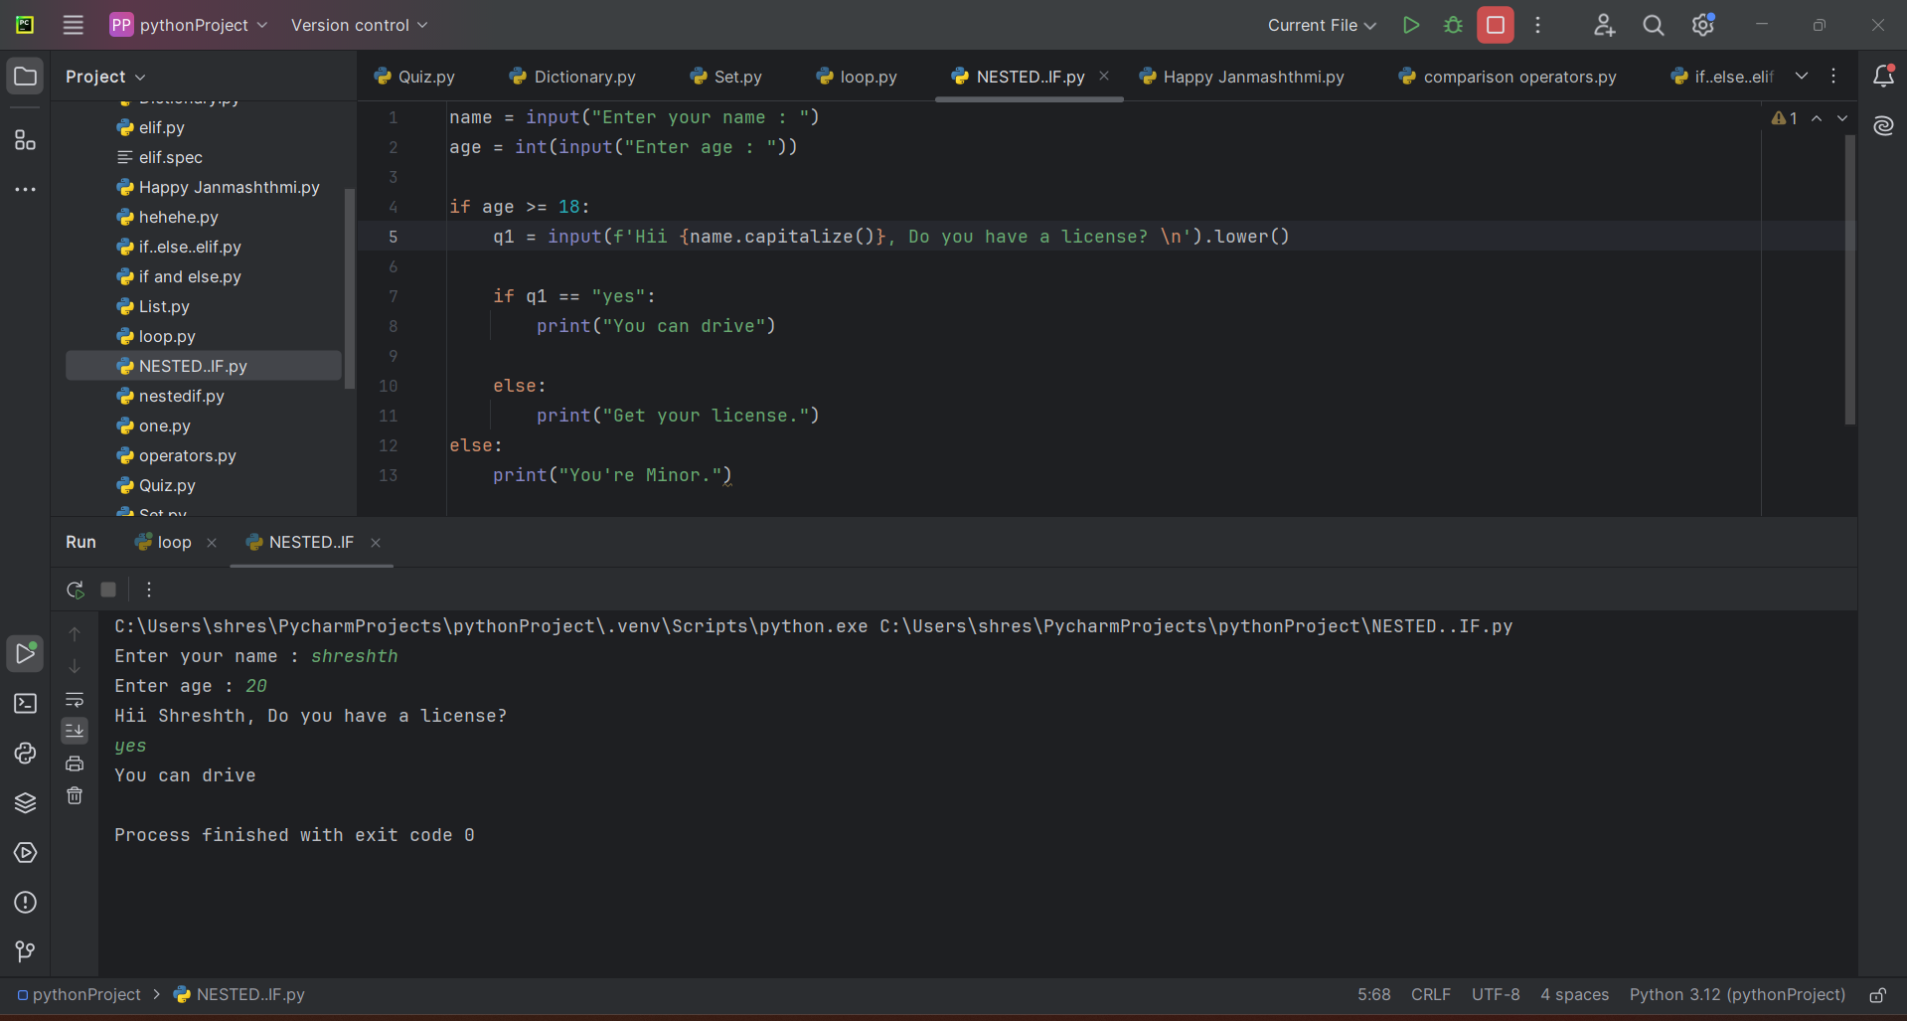Open Python 3.12 interpreter selector

1737,995
